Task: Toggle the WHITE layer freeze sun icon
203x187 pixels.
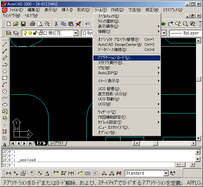Action: coord(30,33)
